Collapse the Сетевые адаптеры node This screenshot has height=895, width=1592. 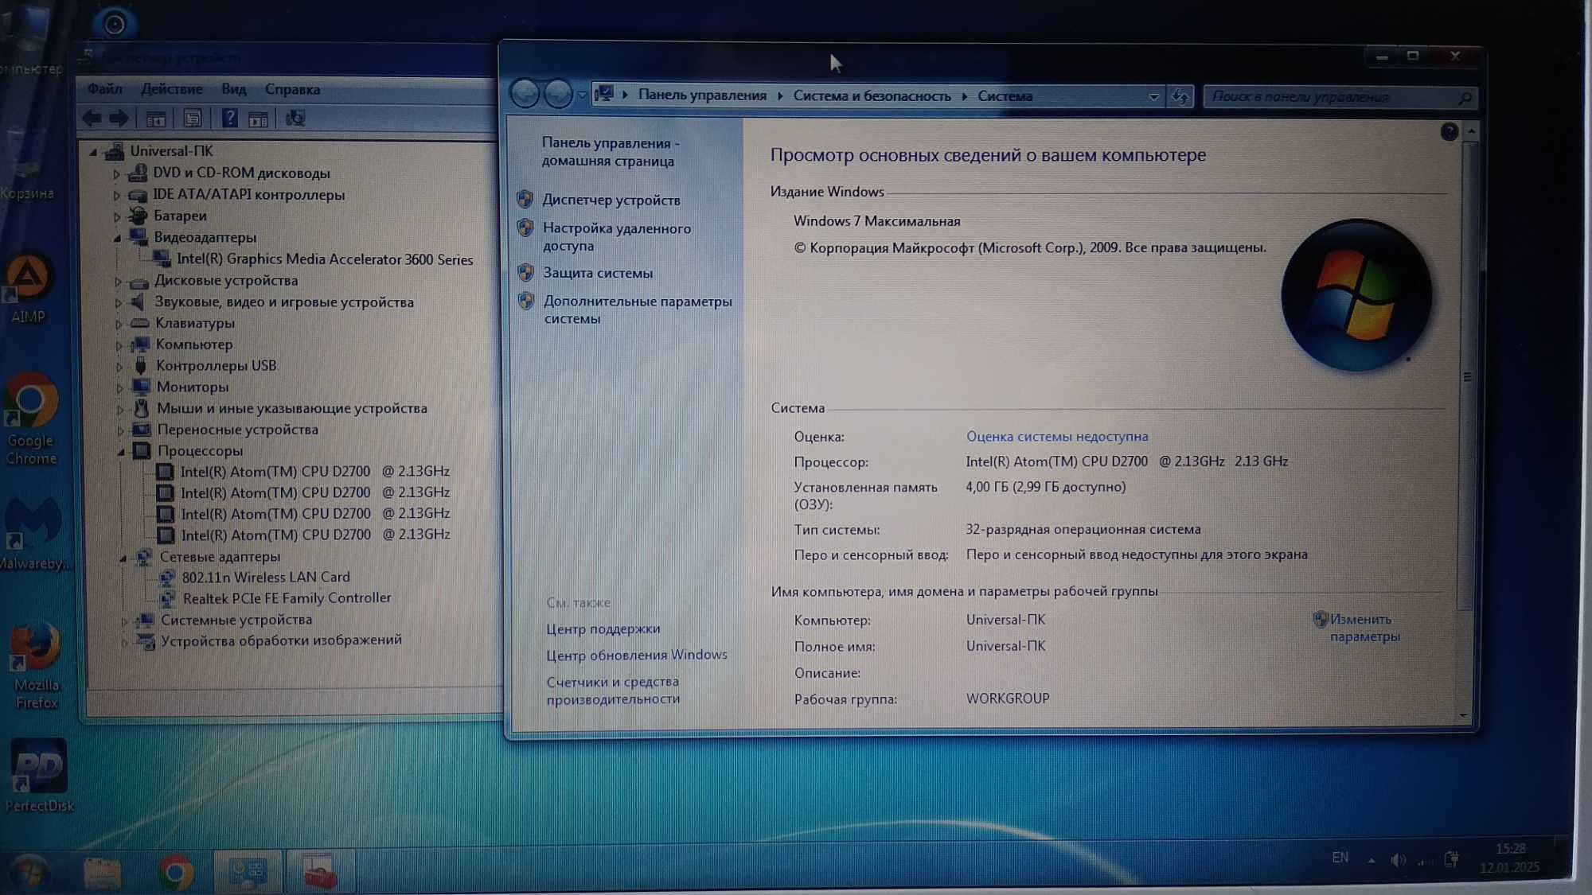tap(123, 558)
